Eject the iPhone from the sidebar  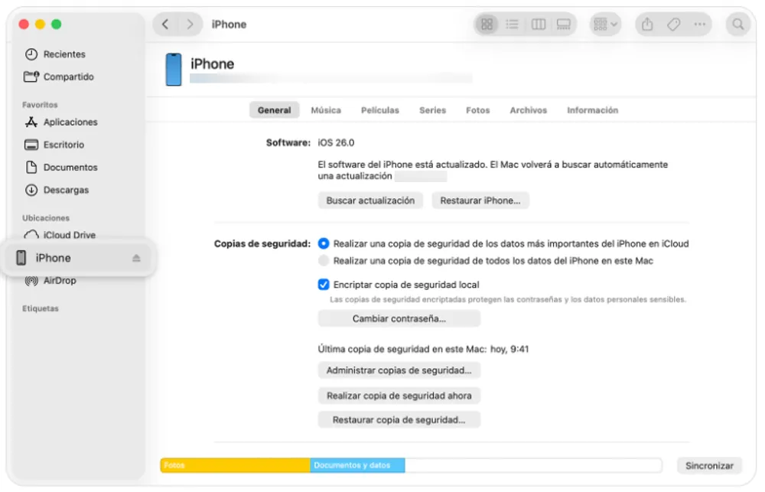[136, 258]
